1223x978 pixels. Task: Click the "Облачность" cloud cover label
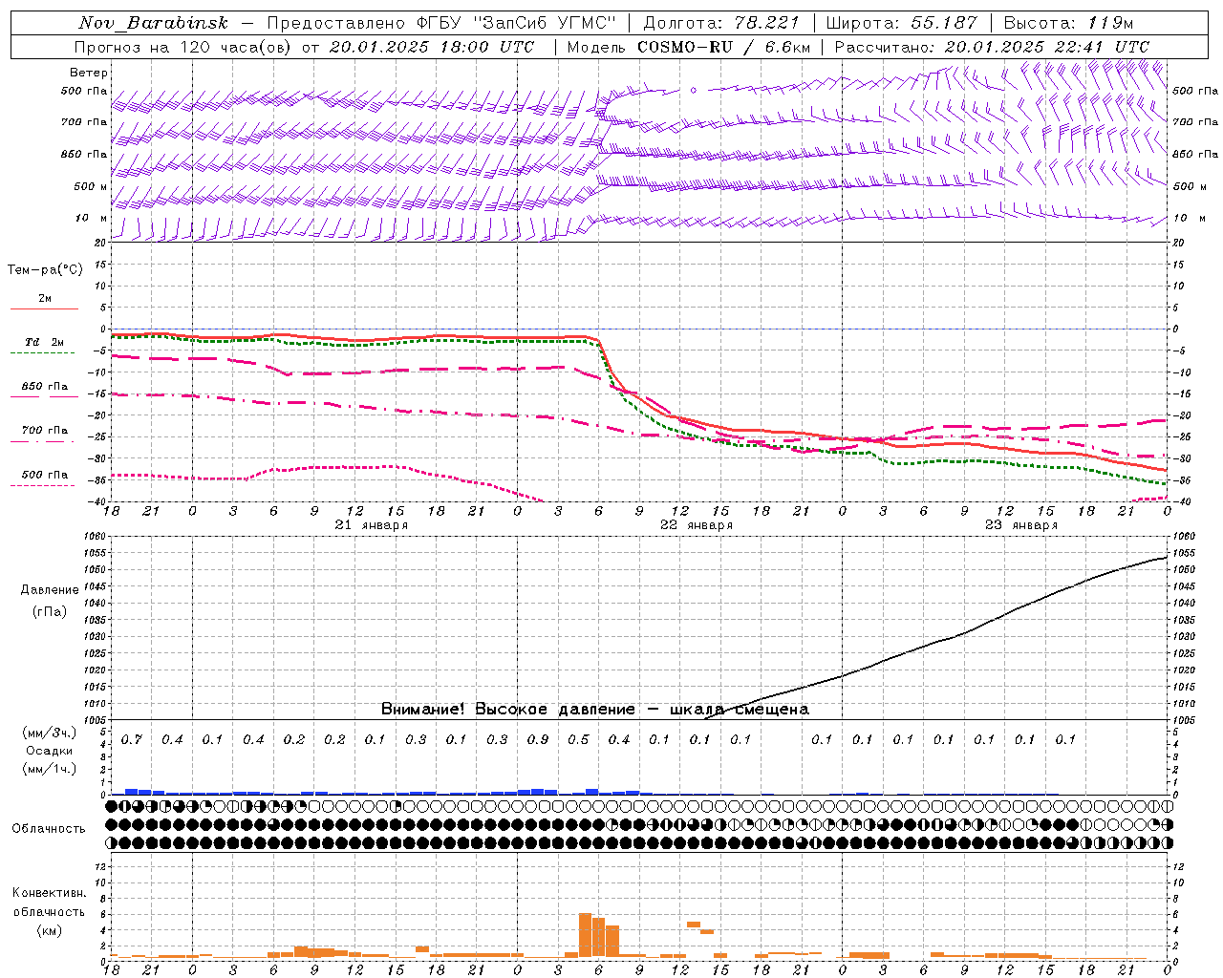coord(49,829)
